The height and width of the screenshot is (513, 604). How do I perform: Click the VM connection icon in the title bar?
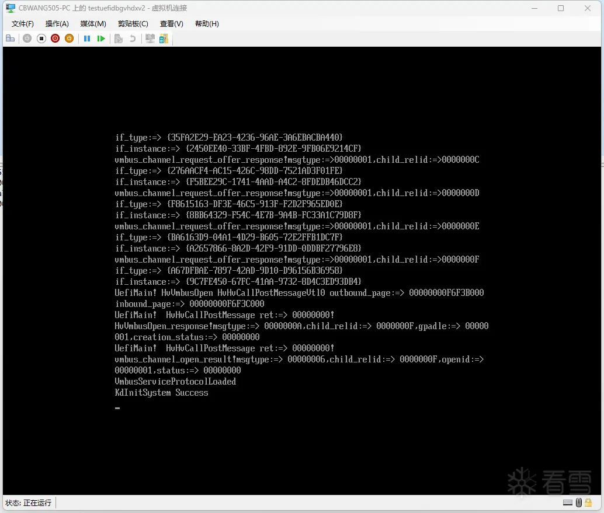(x=11, y=8)
